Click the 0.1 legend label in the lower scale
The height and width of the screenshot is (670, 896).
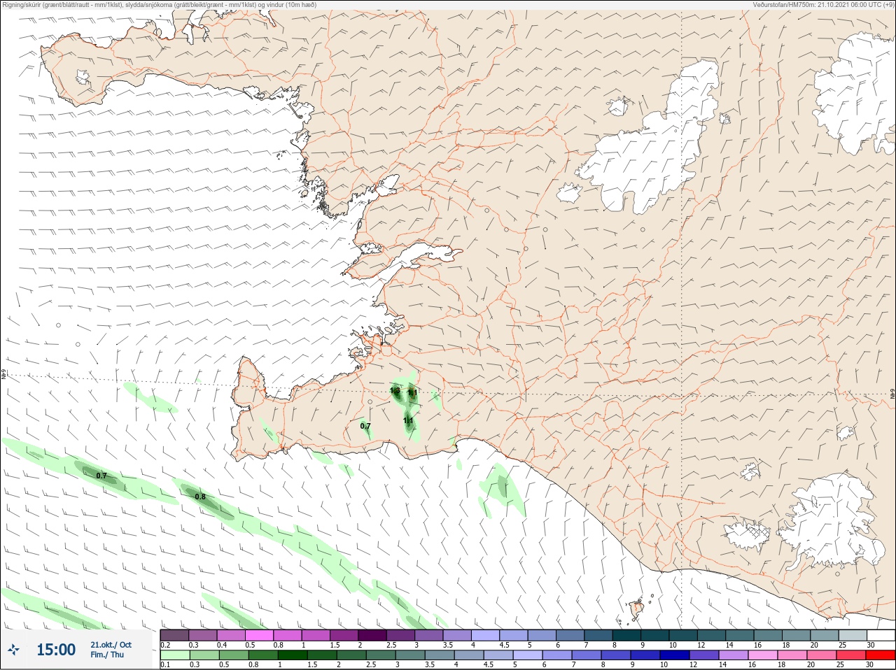click(x=165, y=664)
